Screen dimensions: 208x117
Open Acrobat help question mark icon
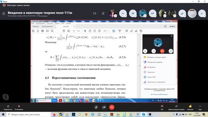pyautogui.click(x=165, y=26)
